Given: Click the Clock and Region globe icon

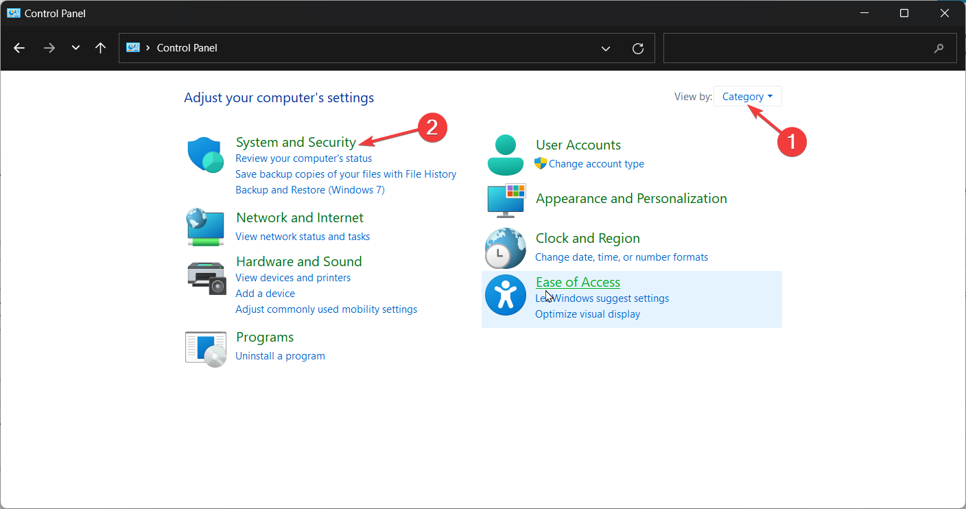Looking at the screenshot, I should [x=506, y=248].
